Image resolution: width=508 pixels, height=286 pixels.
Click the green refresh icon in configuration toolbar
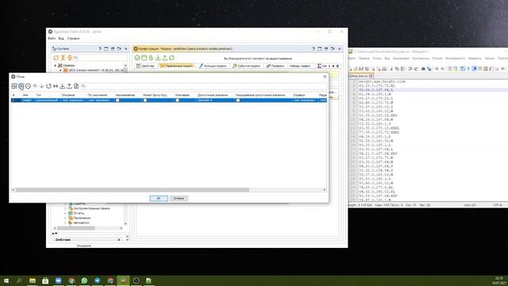pyautogui.click(x=171, y=58)
